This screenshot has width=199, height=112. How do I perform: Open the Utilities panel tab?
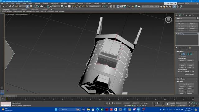tap(193, 15)
